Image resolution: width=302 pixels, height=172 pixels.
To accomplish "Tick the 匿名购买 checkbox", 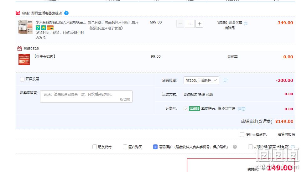I will pyautogui.click(x=125, y=147).
